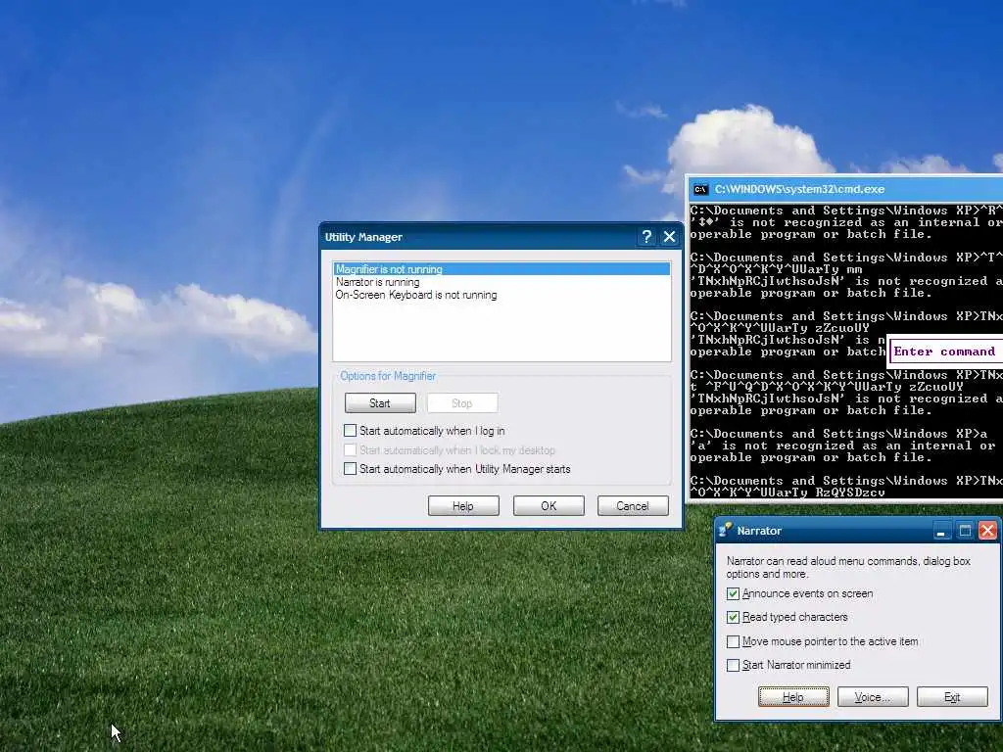1003x752 pixels.
Task: Click the cmd.exe title bar icon
Action: [x=701, y=189]
